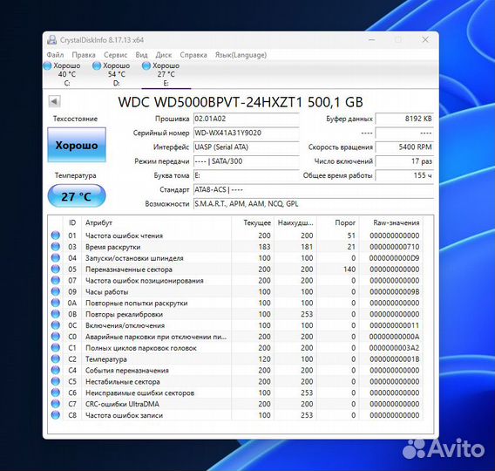Click status orb for attribute C5 unstable sectors
Viewport: 495px width, 471px height.
point(56,381)
